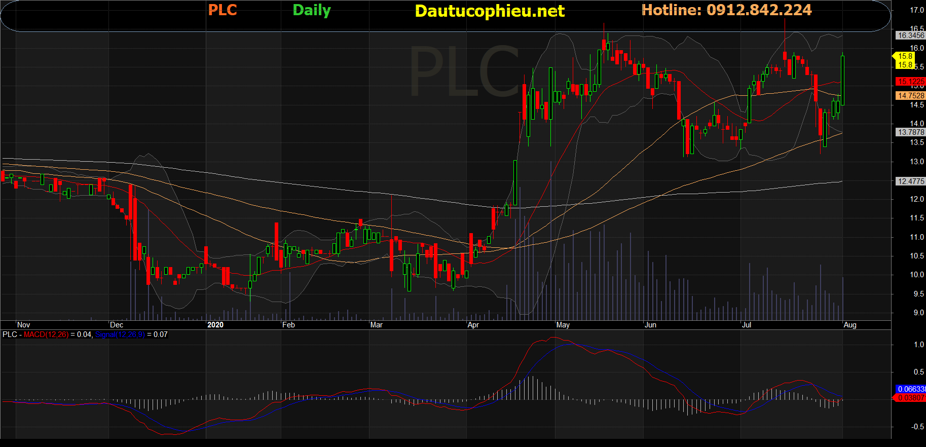926x447 pixels.
Task: Click the 16.0 price axis value
Action: tap(917, 48)
